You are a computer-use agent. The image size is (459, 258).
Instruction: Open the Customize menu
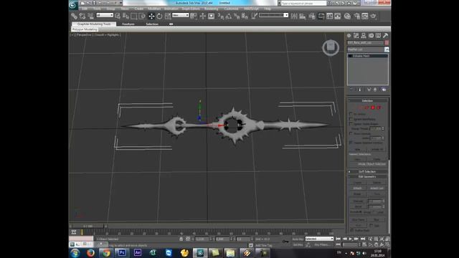[x=231, y=9]
